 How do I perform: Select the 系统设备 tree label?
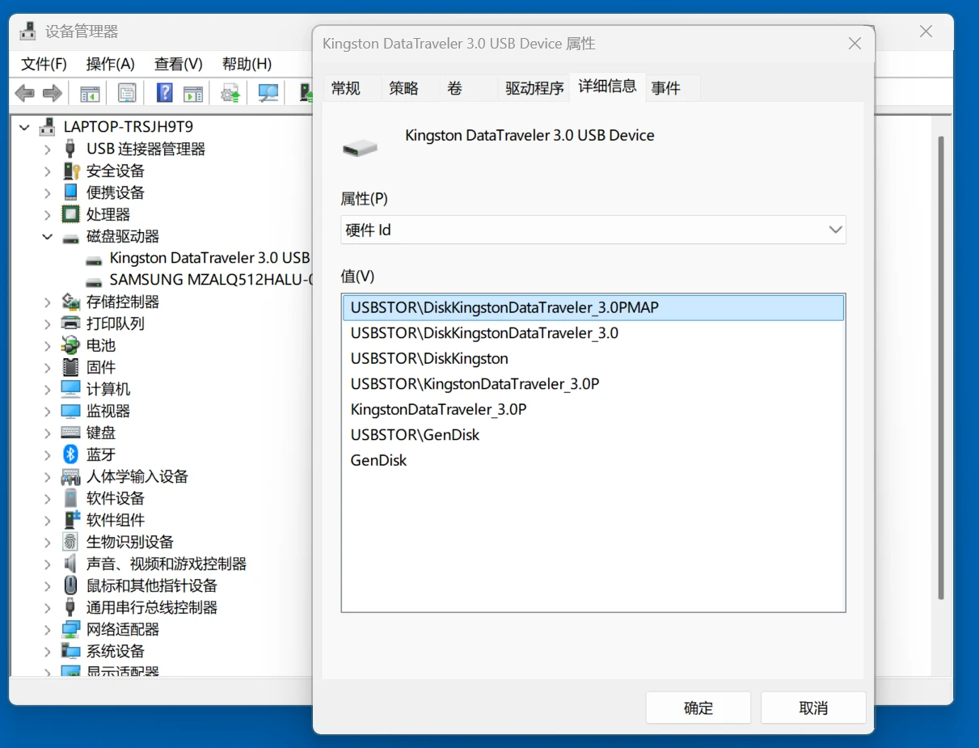pyautogui.click(x=116, y=651)
